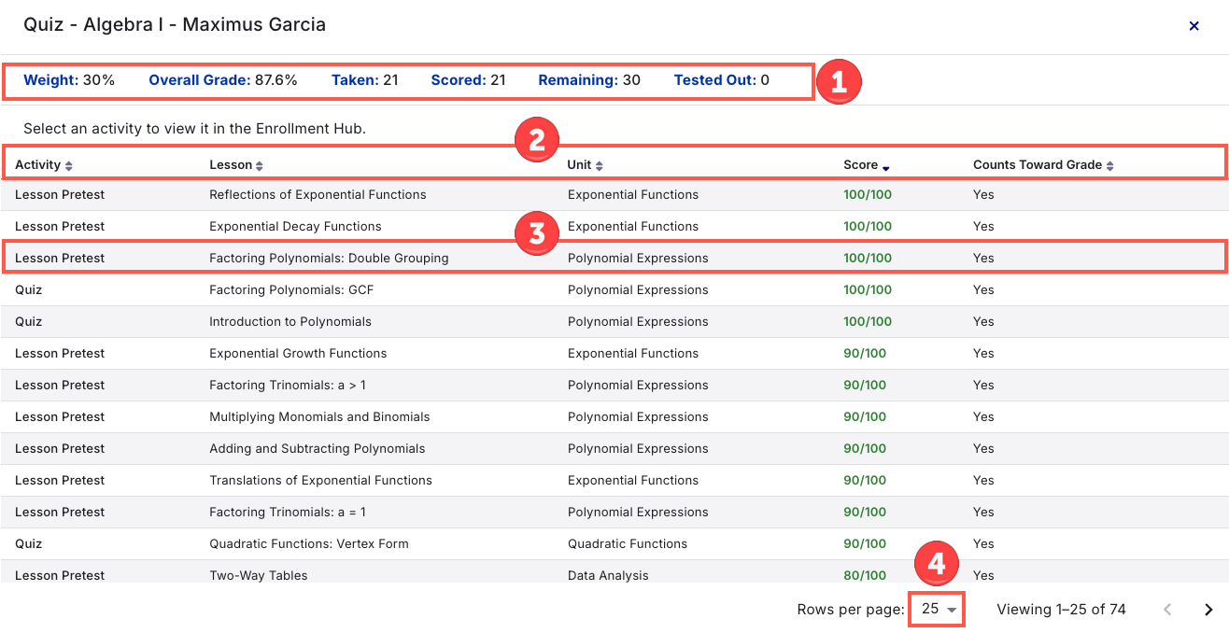Click the Counts Toward Grade header label
This screenshot has width=1229, height=633.
1038,165
